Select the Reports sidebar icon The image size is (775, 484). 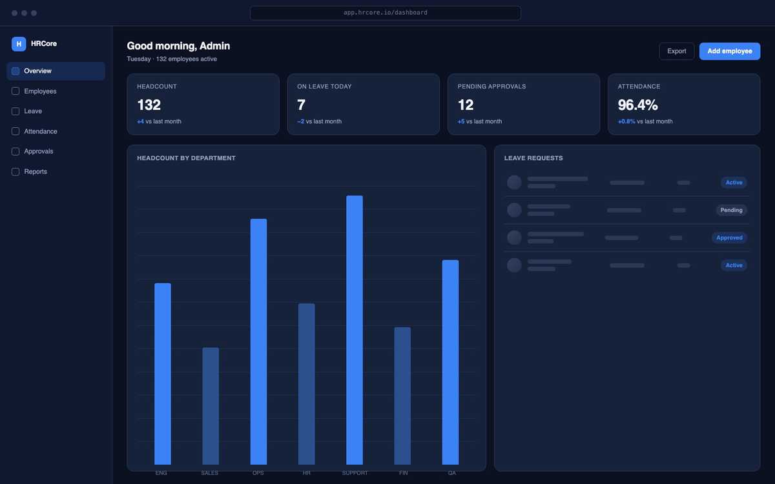(x=15, y=172)
